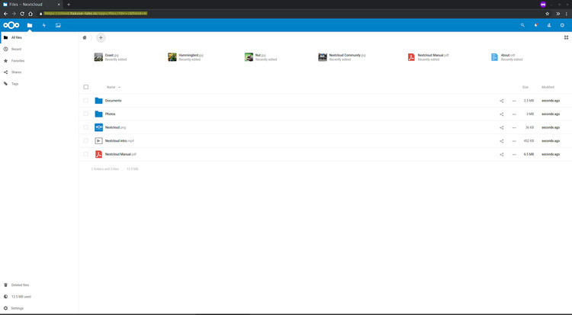Viewport: 572px width, 315px height.
Task: Click the Nextcloud logo in header
Action: pyautogui.click(x=11, y=25)
